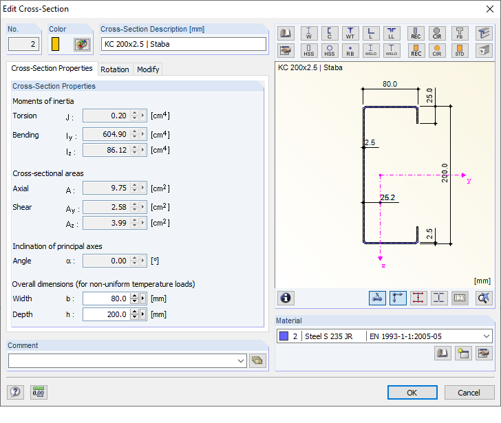
Task: Confirm the dialog with OK
Action: point(412,392)
